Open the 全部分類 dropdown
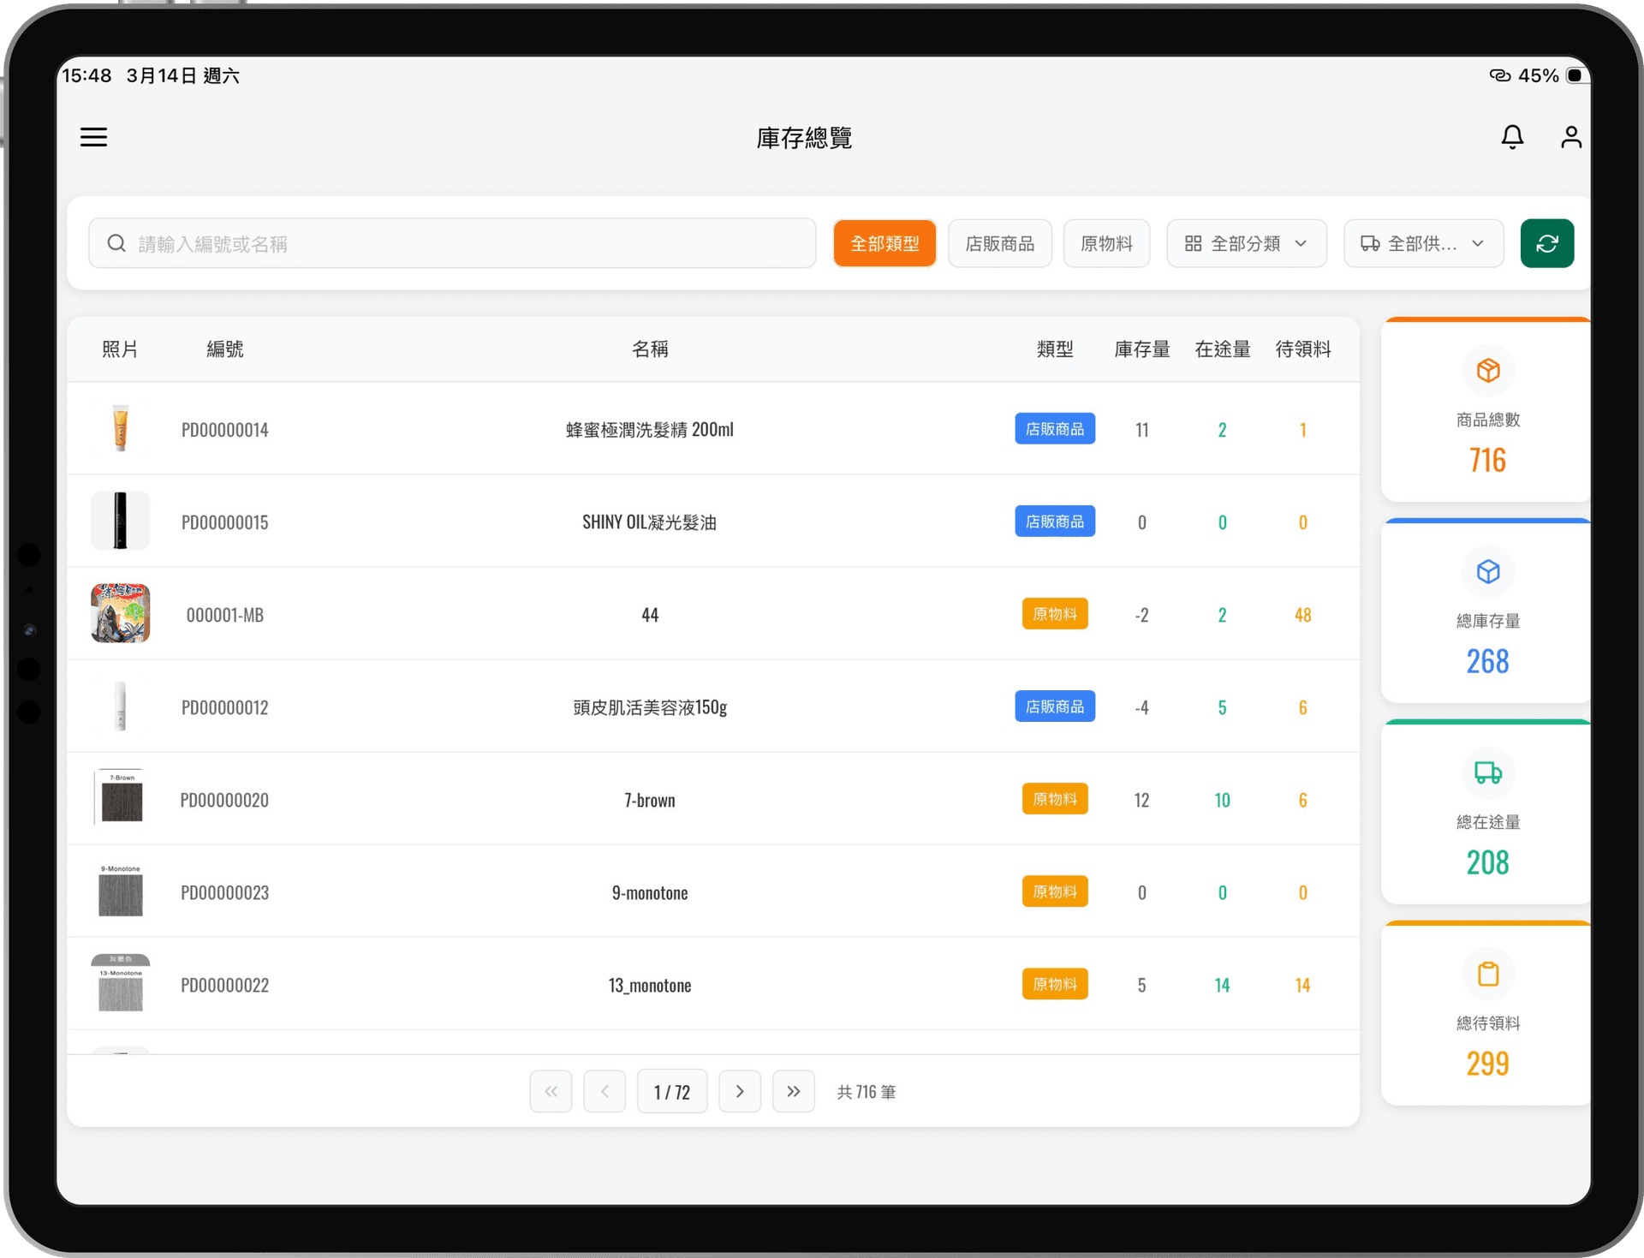 (1246, 243)
